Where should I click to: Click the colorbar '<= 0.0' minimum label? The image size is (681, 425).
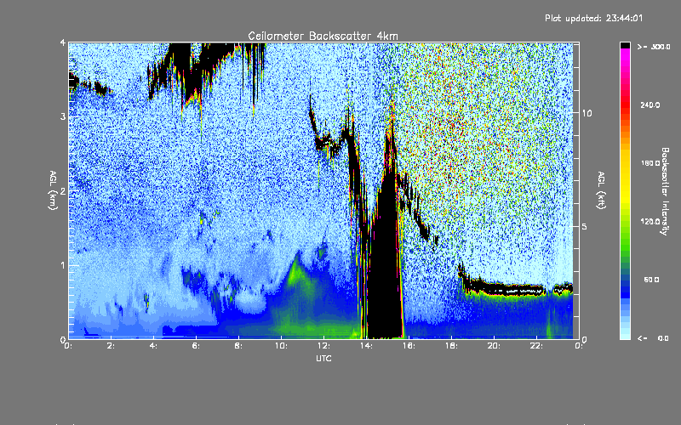[653, 338]
